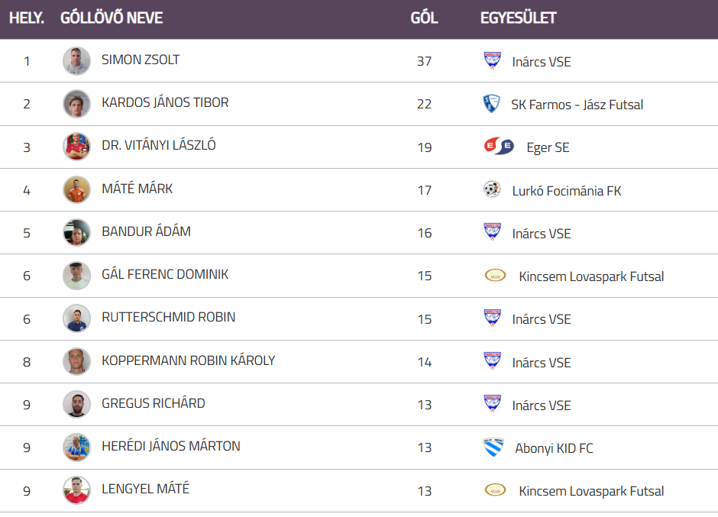Select the Máté Márk player name
This screenshot has height=517, width=718.
(x=137, y=188)
